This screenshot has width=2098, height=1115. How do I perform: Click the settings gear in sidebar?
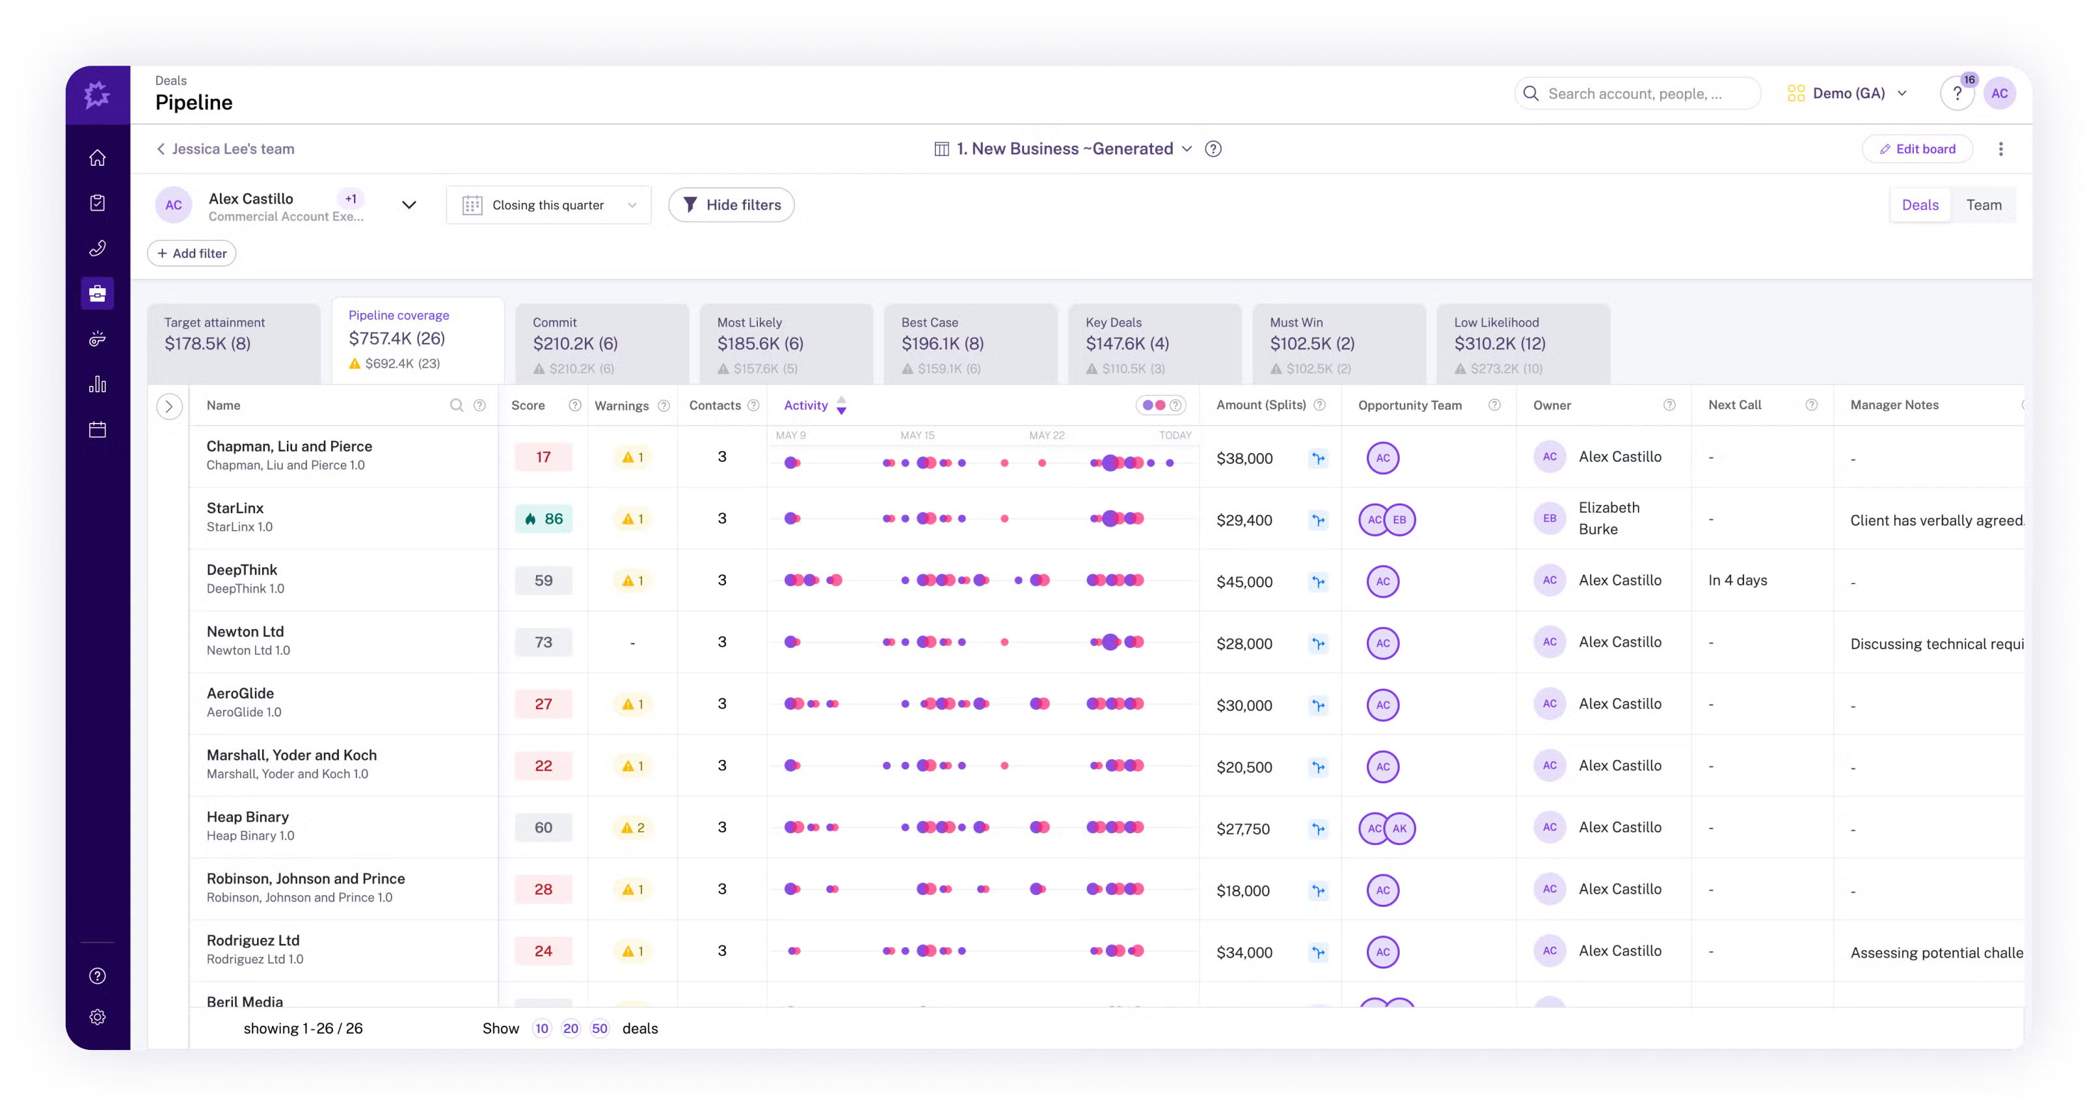click(x=97, y=1017)
